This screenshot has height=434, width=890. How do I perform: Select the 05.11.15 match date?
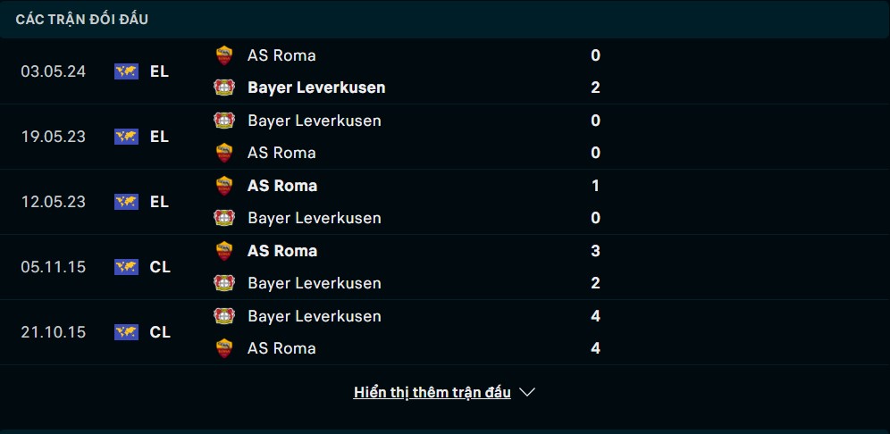[x=54, y=267]
